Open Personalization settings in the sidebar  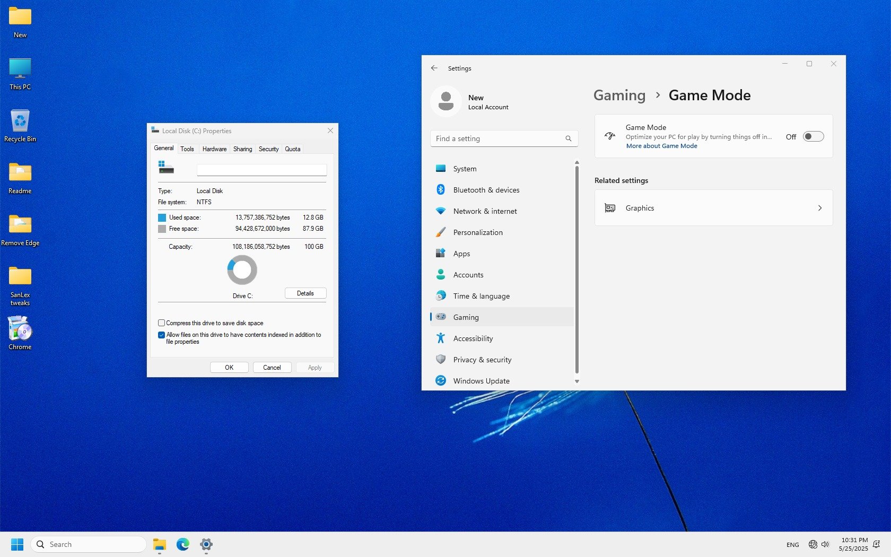pyautogui.click(x=477, y=232)
